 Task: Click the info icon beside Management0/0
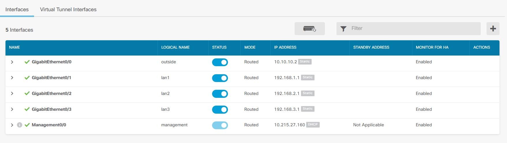tap(19, 125)
